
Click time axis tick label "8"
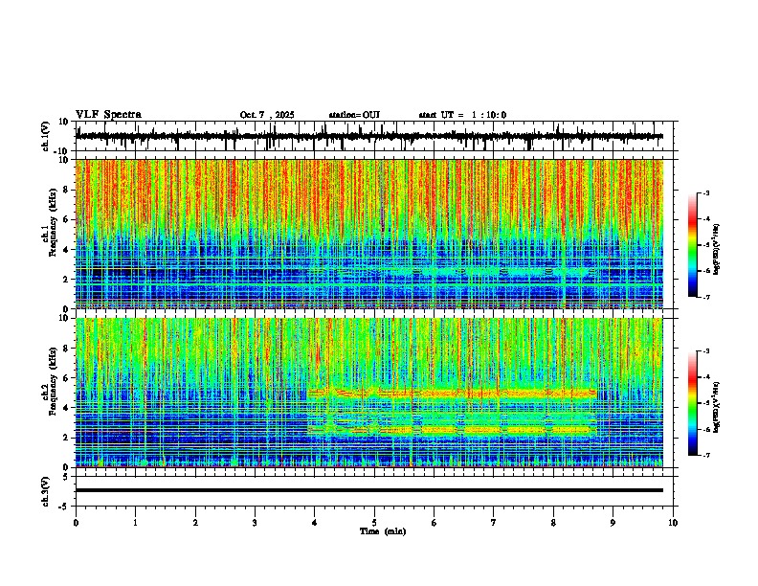pyautogui.click(x=553, y=523)
